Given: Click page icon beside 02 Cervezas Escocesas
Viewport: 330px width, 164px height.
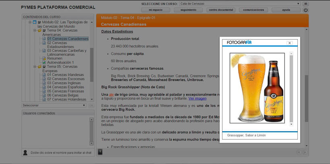Looking at the screenshot, I should 44,79.
